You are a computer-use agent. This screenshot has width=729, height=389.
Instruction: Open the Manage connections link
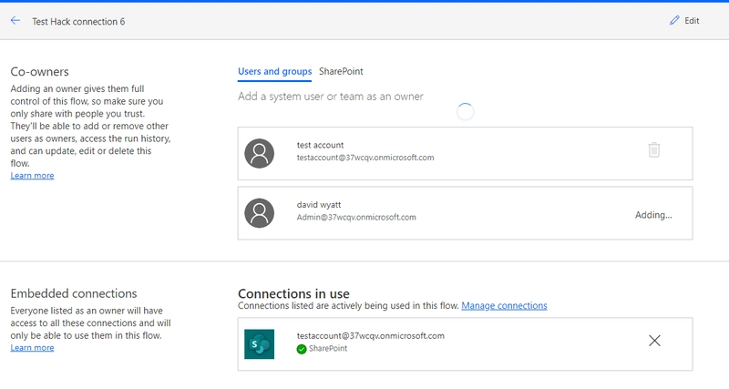click(504, 305)
